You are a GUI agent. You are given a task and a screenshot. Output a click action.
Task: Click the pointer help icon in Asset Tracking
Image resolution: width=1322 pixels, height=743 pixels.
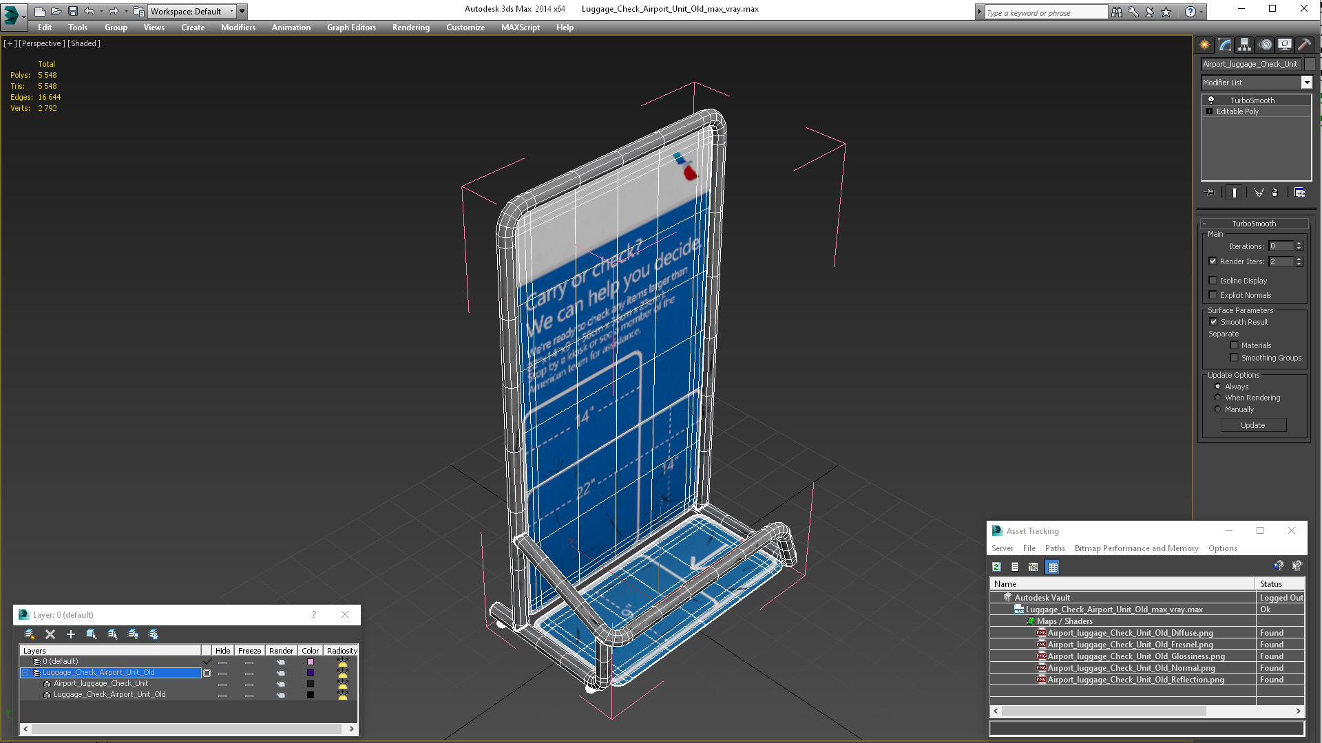tap(1297, 566)
